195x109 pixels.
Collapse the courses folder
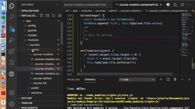click(x=34, y=45)
